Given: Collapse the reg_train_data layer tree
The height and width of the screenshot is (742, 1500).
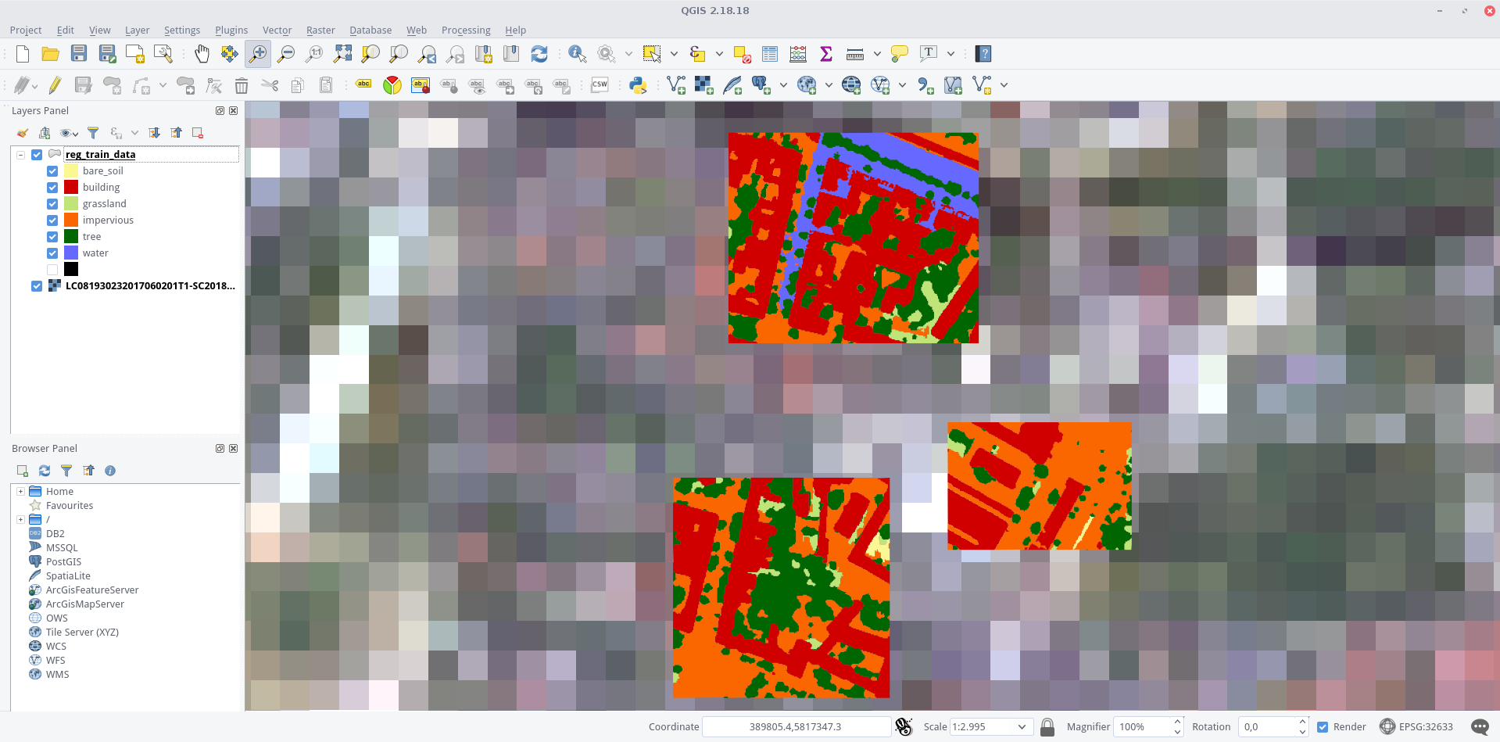Looking at the screenshot, I should coord(20,155).
